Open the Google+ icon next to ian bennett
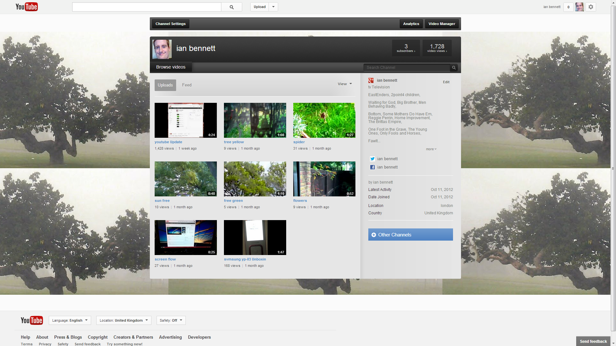616x346 pixels. [371, 80]
